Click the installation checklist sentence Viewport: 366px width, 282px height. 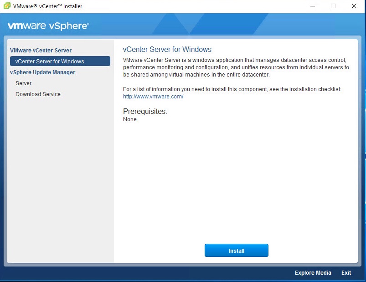coord(232,89)
